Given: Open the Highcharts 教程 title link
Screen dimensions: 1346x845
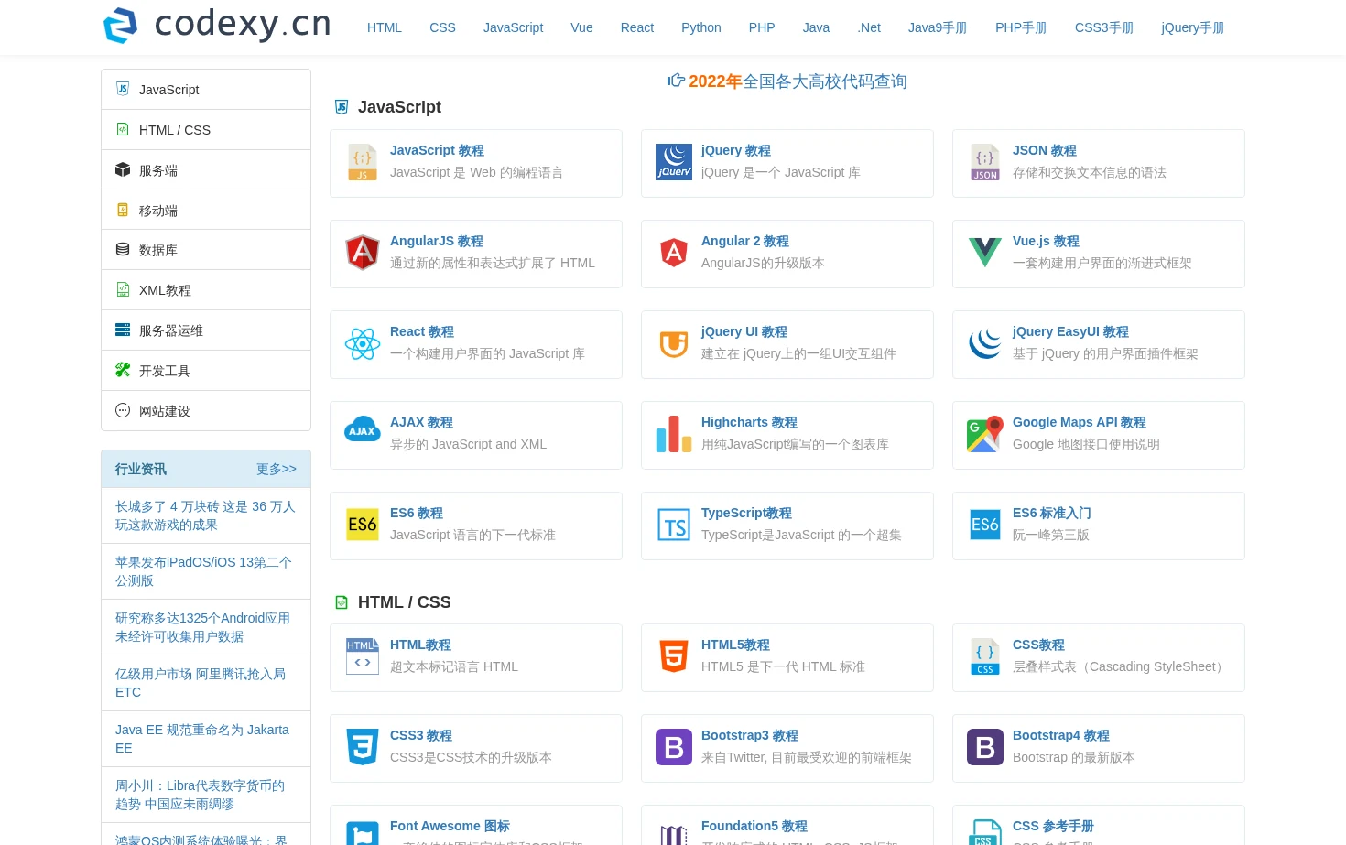Looking at the screenshot, I should point(749,422).
